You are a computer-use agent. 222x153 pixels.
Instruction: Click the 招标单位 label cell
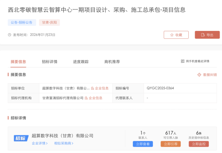pos(24,88)
